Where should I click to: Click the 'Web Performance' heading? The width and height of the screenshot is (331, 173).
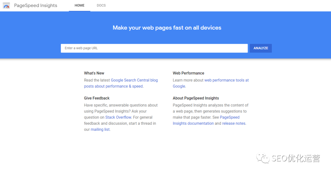[x=188, y=73]
